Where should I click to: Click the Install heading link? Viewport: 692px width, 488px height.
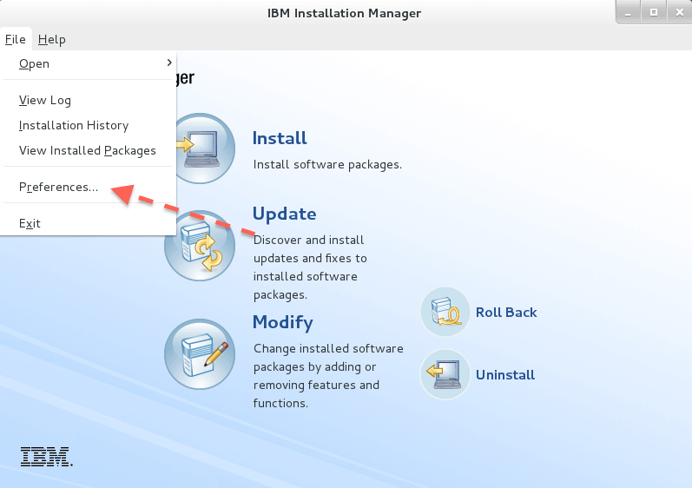pyautogui.click(x=280, y=138)
